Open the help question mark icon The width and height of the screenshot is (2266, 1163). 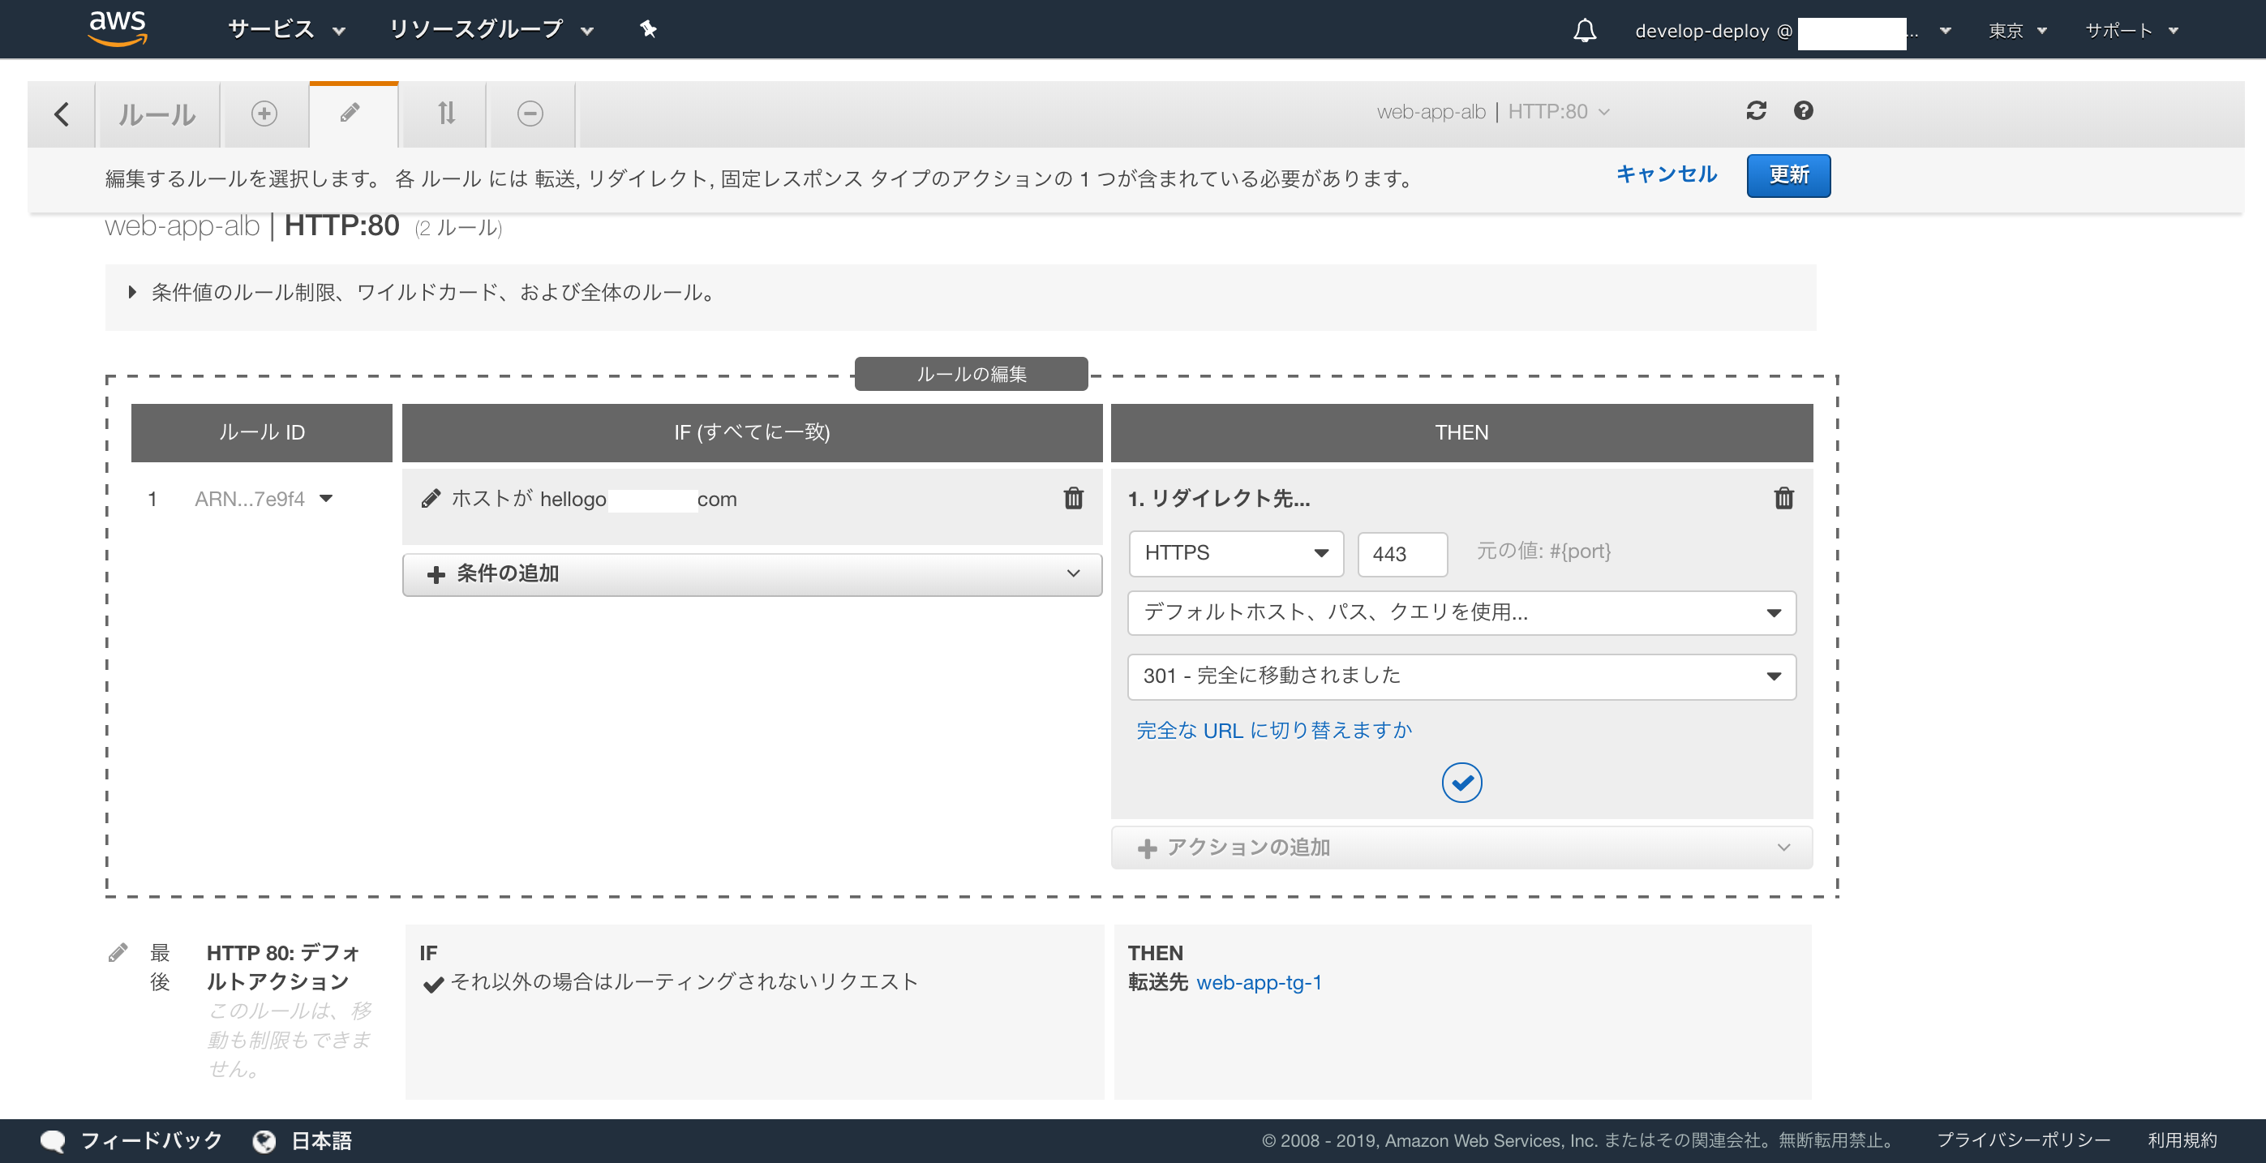point(1803,111)
